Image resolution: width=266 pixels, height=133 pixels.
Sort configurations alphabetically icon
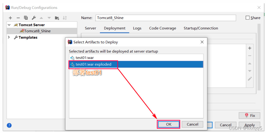click(65, 18)
